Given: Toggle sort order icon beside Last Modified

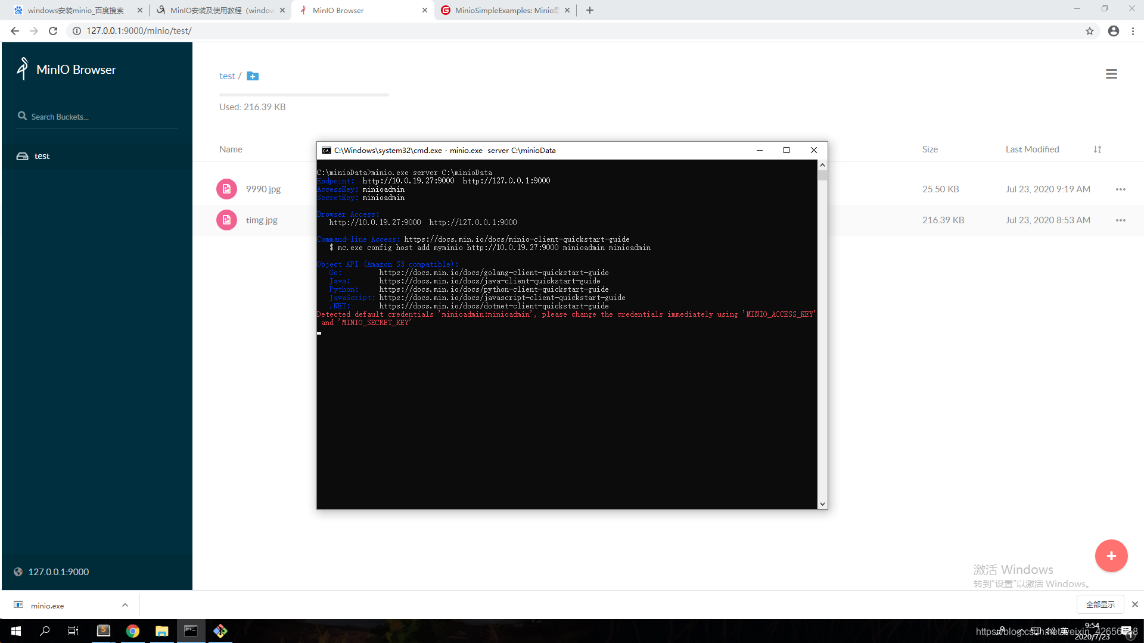Looking at the screenshot, I should (x=1098, y=149).
